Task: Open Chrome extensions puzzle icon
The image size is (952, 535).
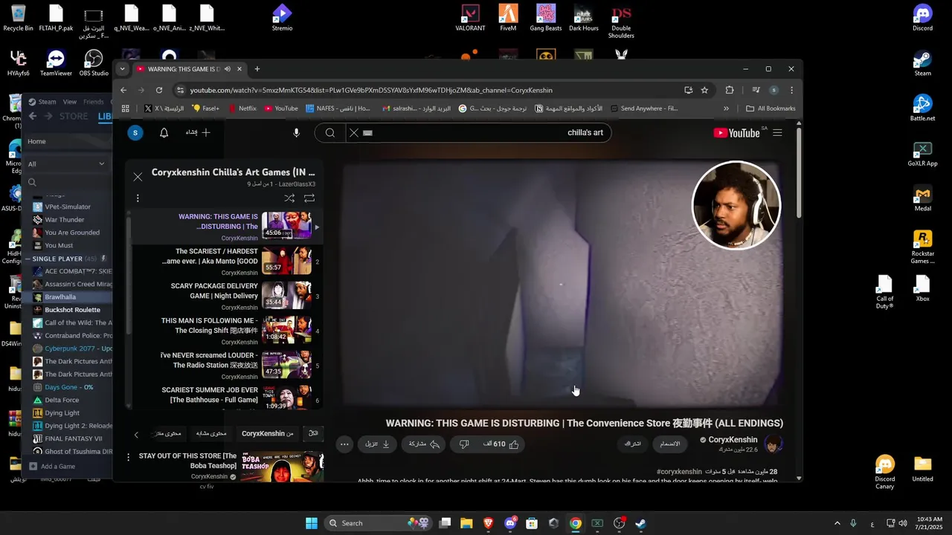Action: (730, 90)
